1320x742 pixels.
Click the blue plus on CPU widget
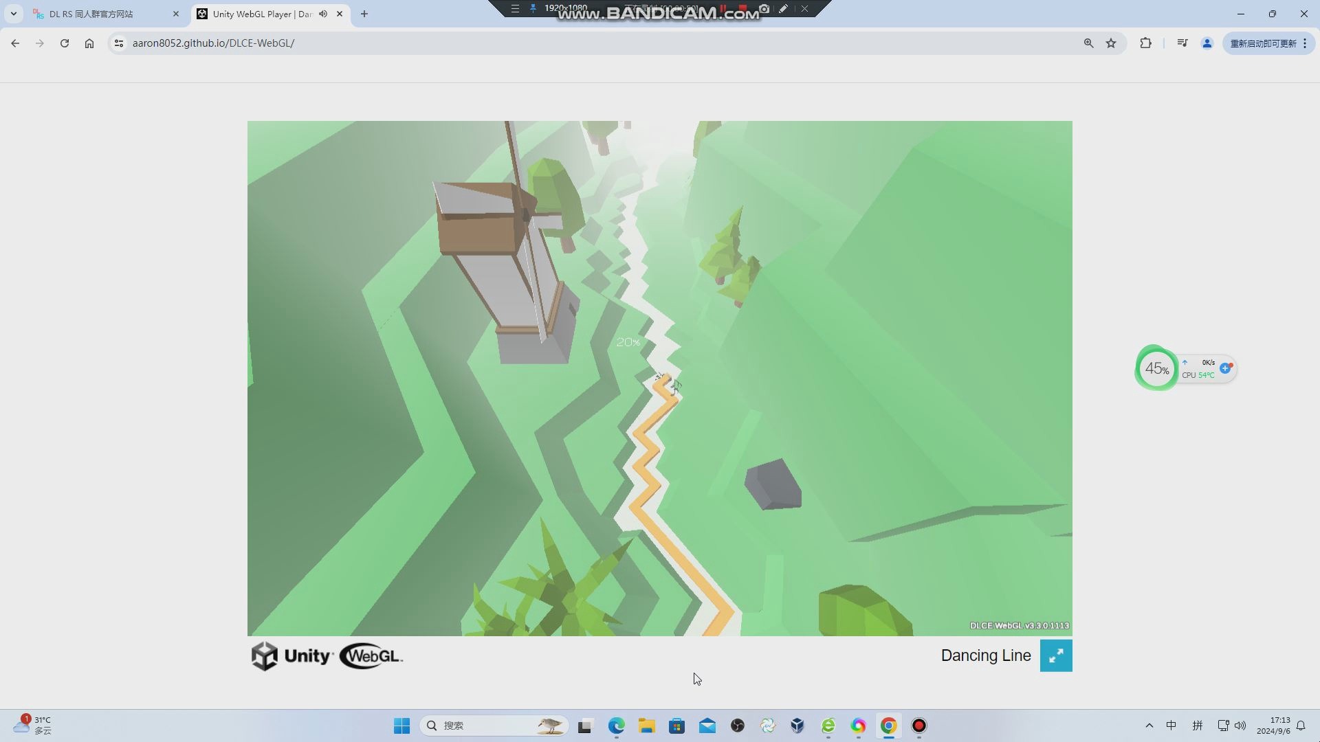(1225, 368)
